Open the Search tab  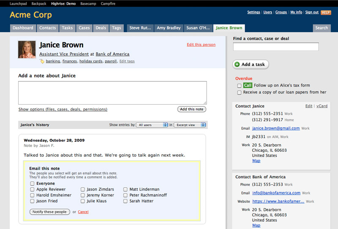[x=322, y=28]
